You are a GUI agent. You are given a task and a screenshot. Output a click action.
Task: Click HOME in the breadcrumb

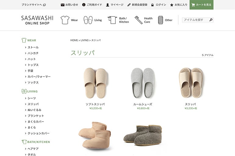[x=74, y=40]
